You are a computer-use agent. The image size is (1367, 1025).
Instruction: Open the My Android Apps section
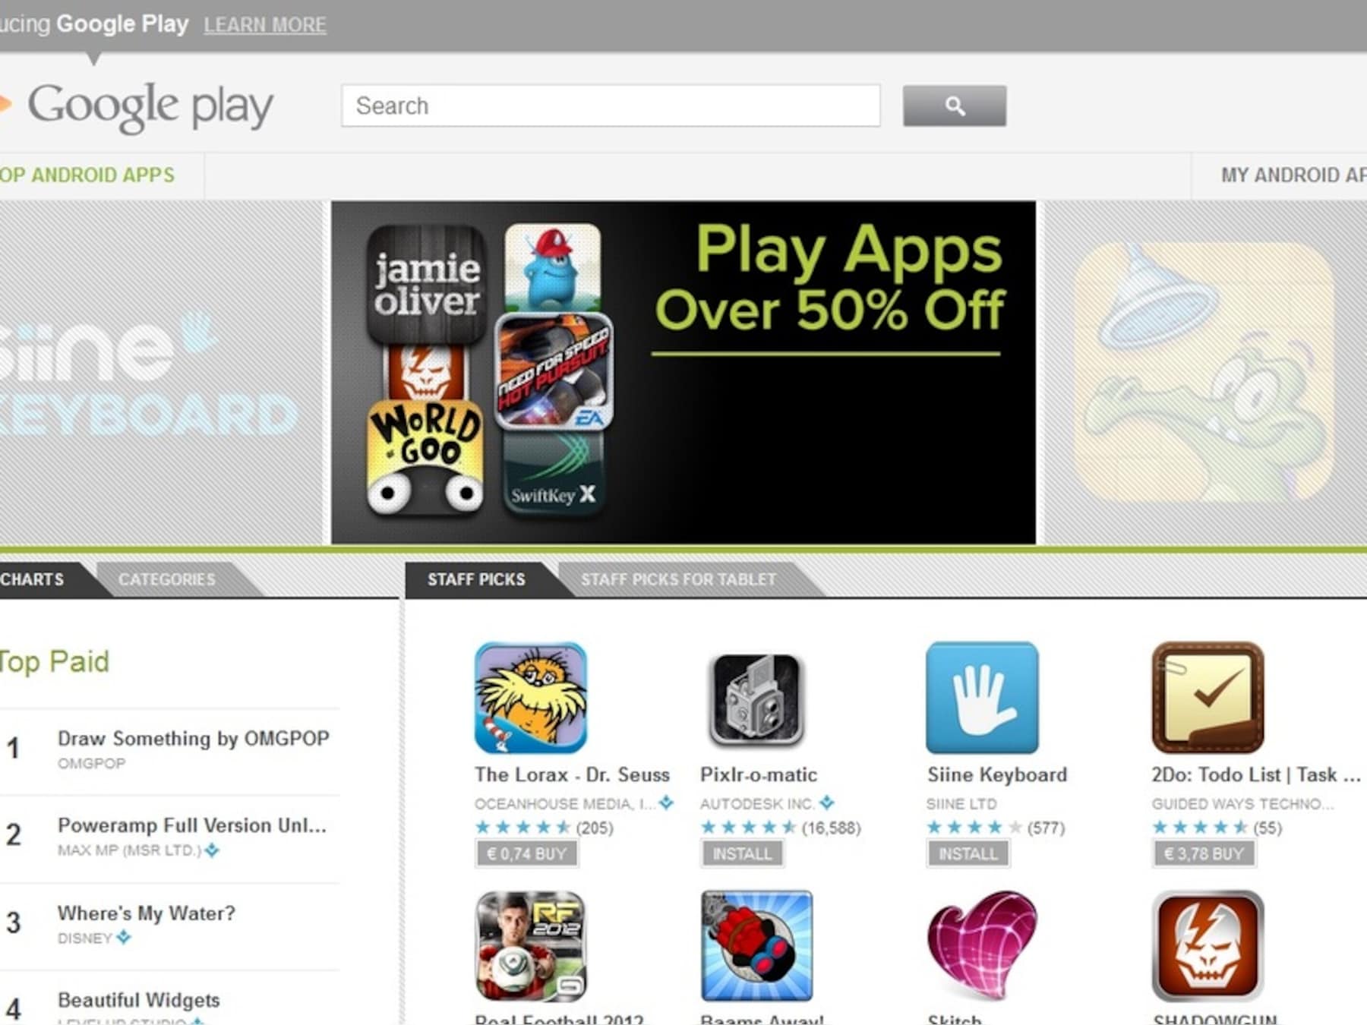(1291, 175)
